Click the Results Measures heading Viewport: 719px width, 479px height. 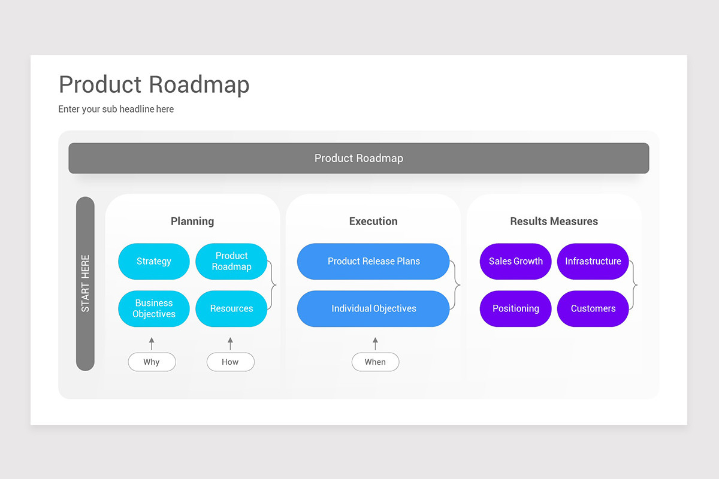point(554,221)
